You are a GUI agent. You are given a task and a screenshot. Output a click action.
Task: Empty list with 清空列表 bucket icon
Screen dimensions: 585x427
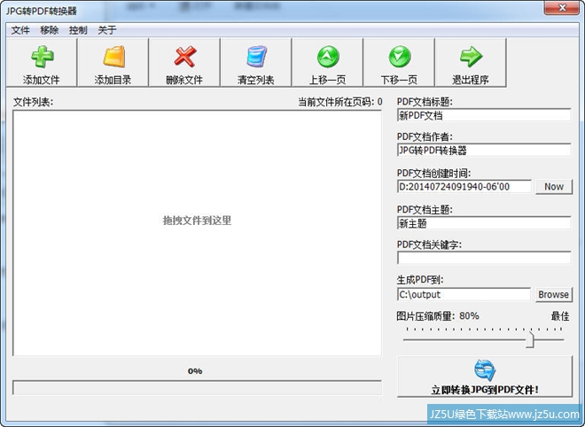pos(256,57)
